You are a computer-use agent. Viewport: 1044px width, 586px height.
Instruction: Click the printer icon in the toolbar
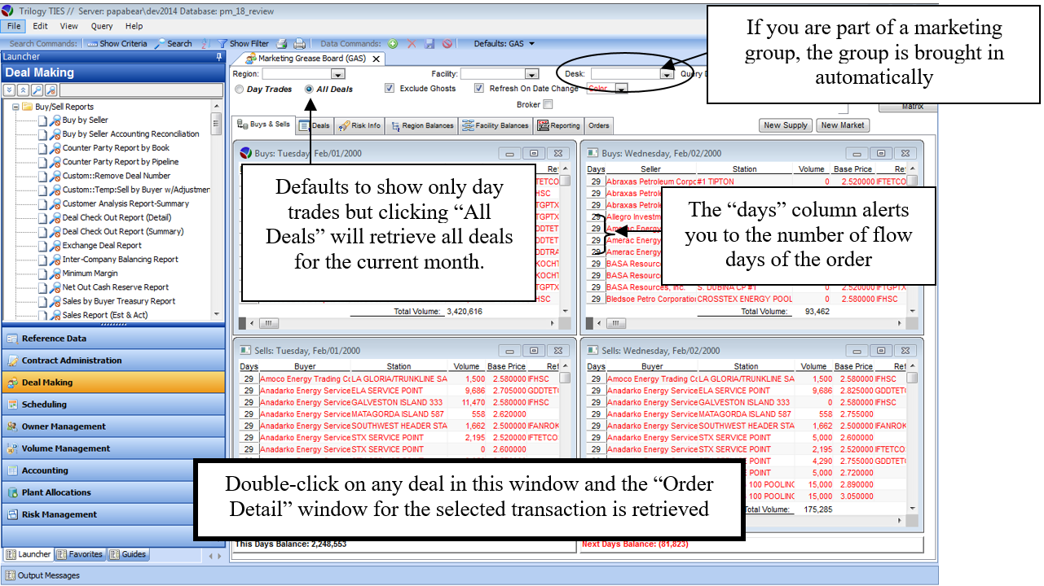pyautogui.click(x=299, y=44)
